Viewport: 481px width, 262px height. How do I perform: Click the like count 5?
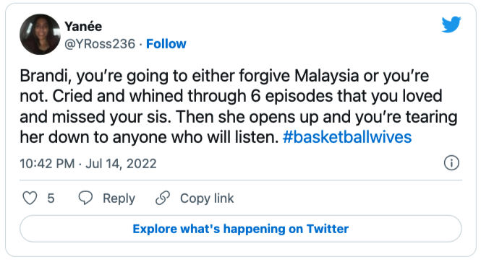click(x=51, y=198)
